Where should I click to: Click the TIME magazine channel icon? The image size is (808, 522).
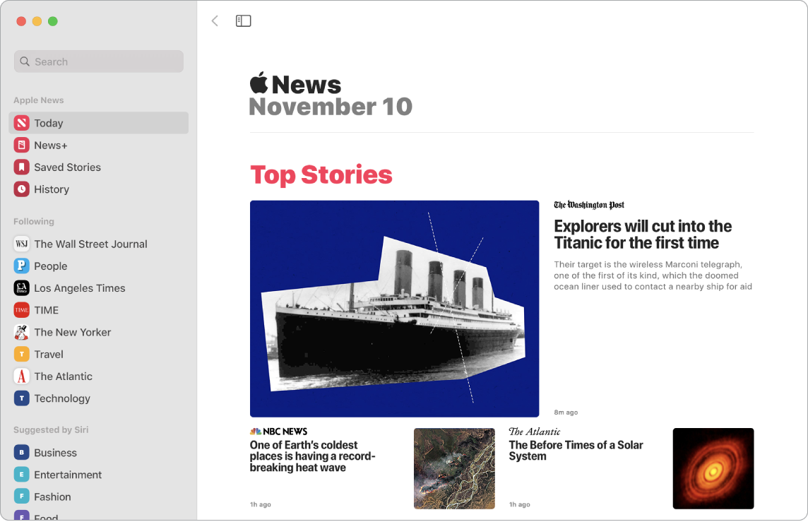[20, 309]
